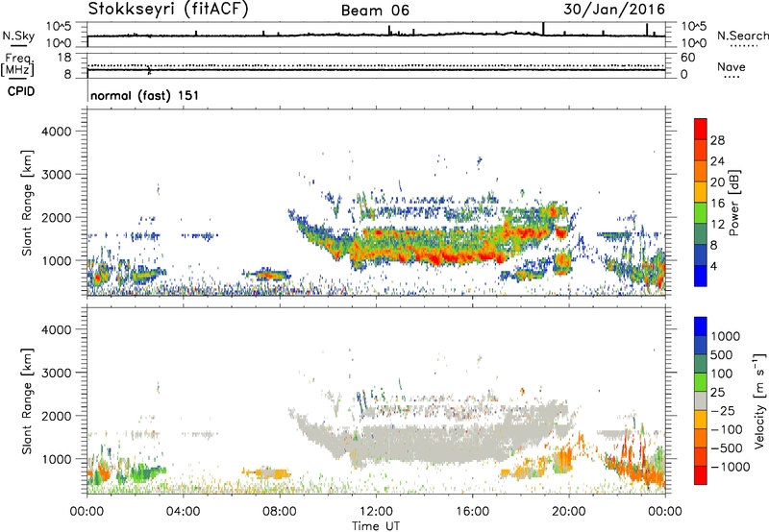Viewport: 769px width, 532px height.
Task: Select the CPID row label
Action: (x=21, y=91)
